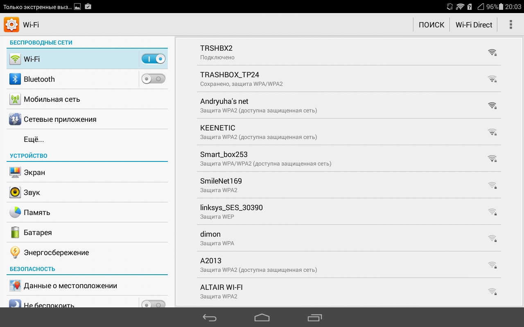Tap the screenshot notification picture icon

[77, 7]
